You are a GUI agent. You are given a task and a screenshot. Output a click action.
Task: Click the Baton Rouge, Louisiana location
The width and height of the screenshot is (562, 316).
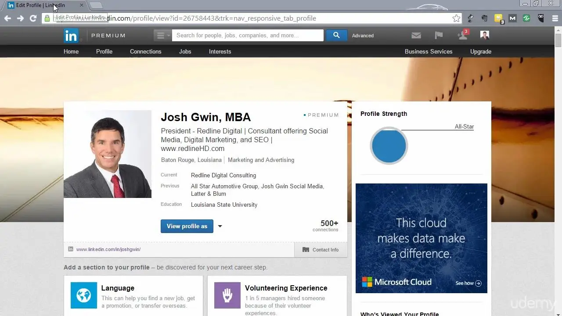191,160
